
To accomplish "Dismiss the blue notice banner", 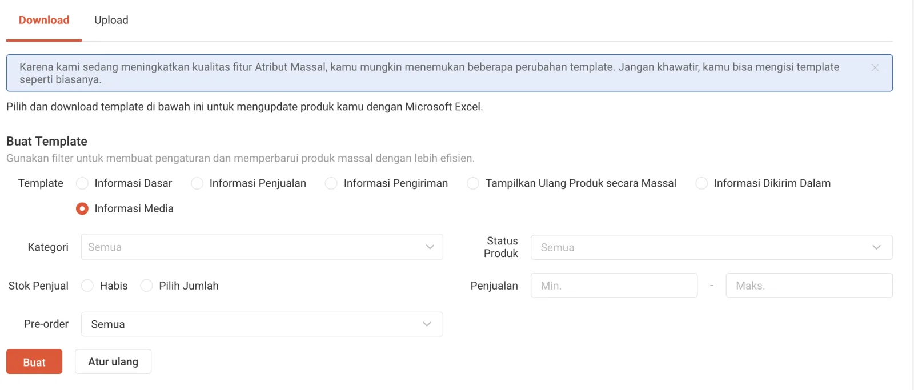I will pos(875,67).
